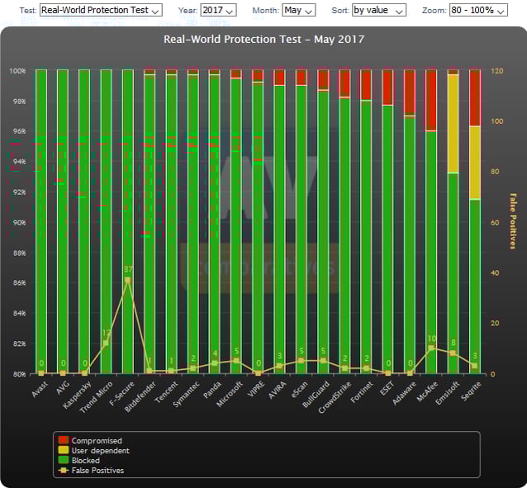The image size is (527, 488).
Task: Click the Emsisoft yellow user dependent segment
Action: point(453,123)
